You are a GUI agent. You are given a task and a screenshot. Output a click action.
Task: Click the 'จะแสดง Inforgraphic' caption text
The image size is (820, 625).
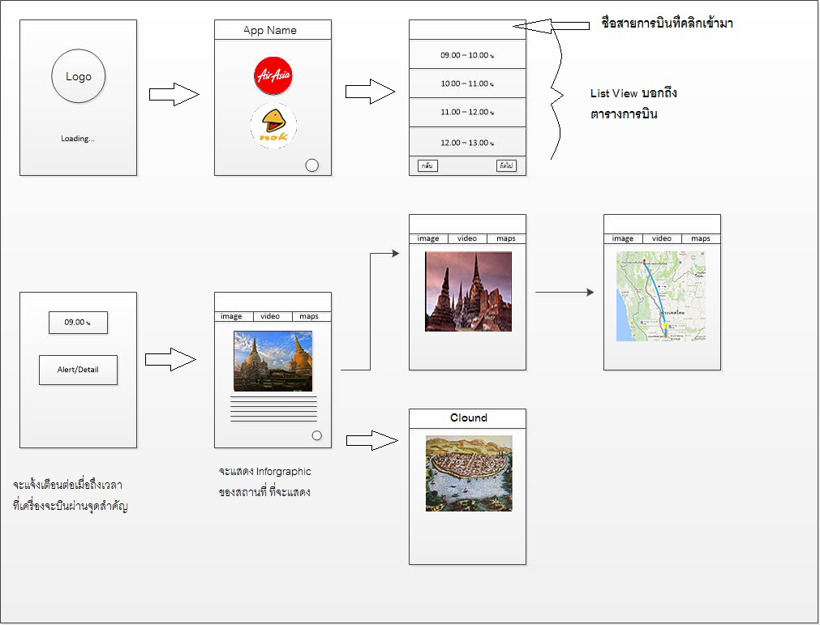pyautogui.click(x=265, y=471)
